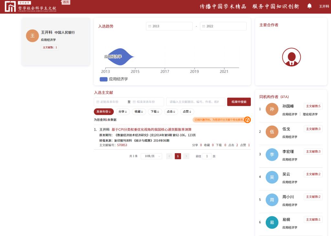The height and width of the screenshot is (236, 331).
Task: Open the CPI core inflation article link
Action: coord(151,130)
